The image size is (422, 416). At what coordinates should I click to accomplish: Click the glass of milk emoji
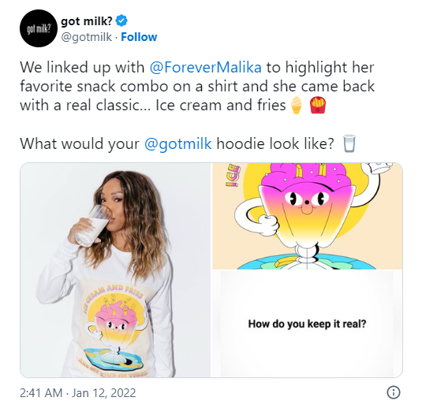349,143
